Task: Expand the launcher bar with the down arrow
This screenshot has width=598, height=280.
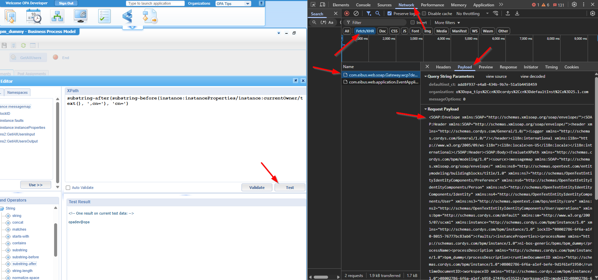Action: tap(133, 27)
